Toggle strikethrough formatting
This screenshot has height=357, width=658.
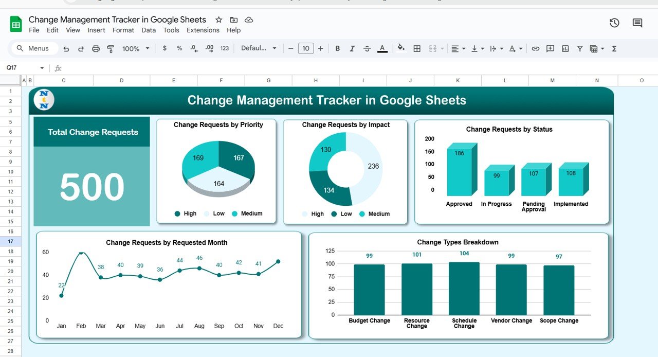[x=367, y=48]
